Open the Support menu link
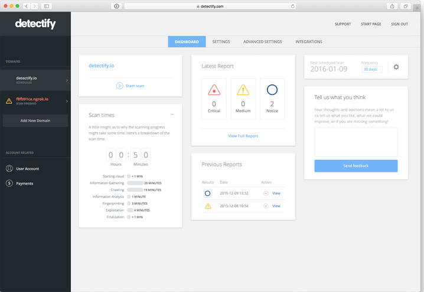The image size is (424, 292). (x=343, y=24)
